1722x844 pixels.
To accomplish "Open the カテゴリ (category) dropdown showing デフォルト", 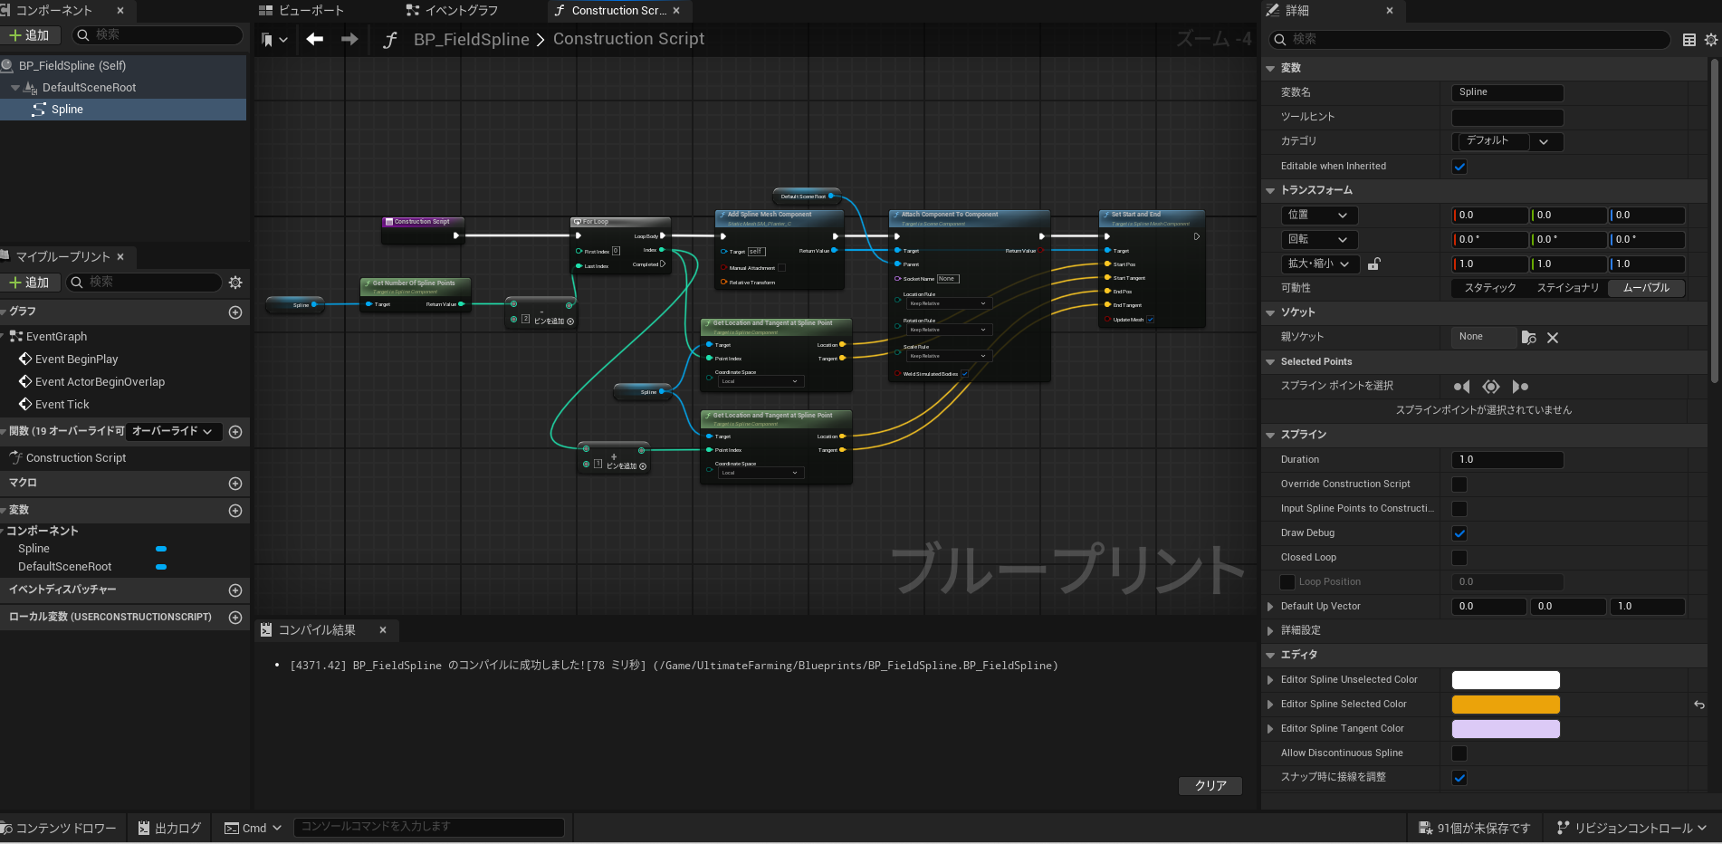I will (1545, 141).
